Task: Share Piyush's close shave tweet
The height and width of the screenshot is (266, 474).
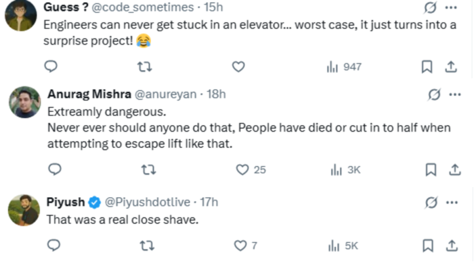Action: [x=452, y=246]
